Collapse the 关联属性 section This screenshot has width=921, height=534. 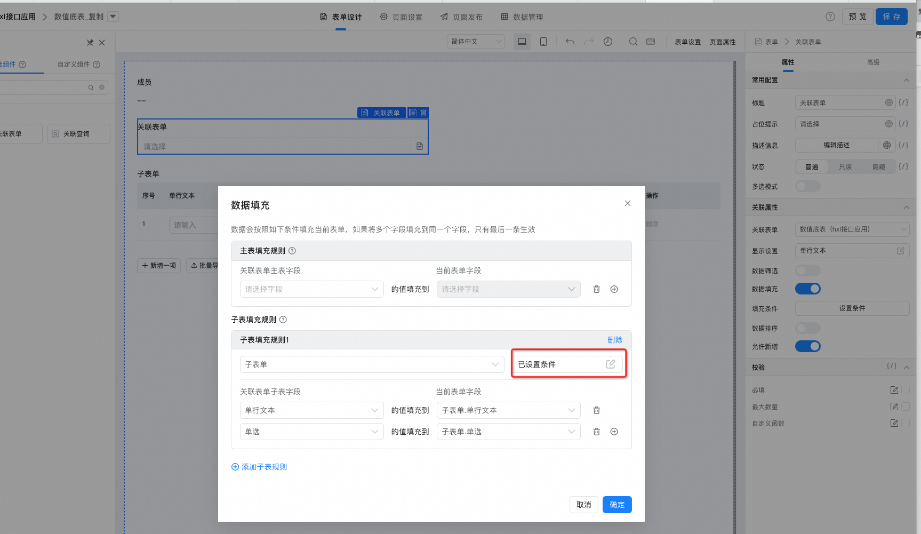point(906,207)
